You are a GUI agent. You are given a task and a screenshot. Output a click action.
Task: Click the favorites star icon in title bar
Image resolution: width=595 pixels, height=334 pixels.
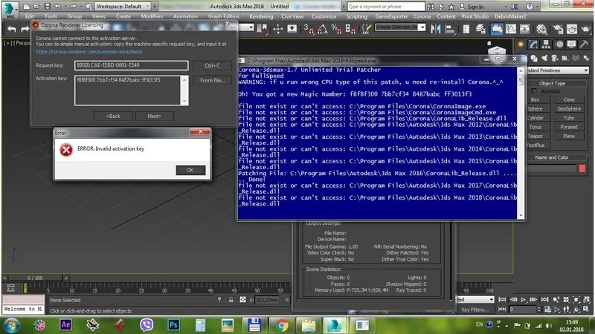pos(451,7)
